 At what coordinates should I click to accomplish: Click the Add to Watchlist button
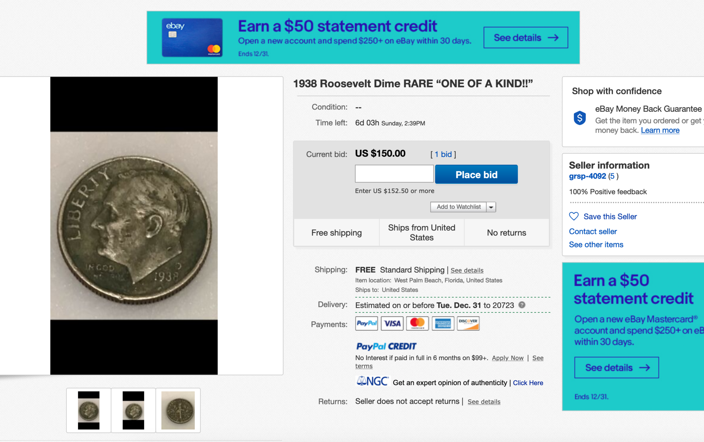pos(458,207)
